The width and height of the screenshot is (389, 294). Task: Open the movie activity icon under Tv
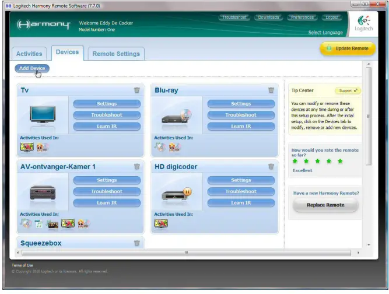click(x=43, y=148)
